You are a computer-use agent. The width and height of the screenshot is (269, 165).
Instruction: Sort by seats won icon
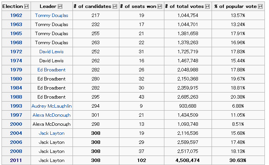160,6
